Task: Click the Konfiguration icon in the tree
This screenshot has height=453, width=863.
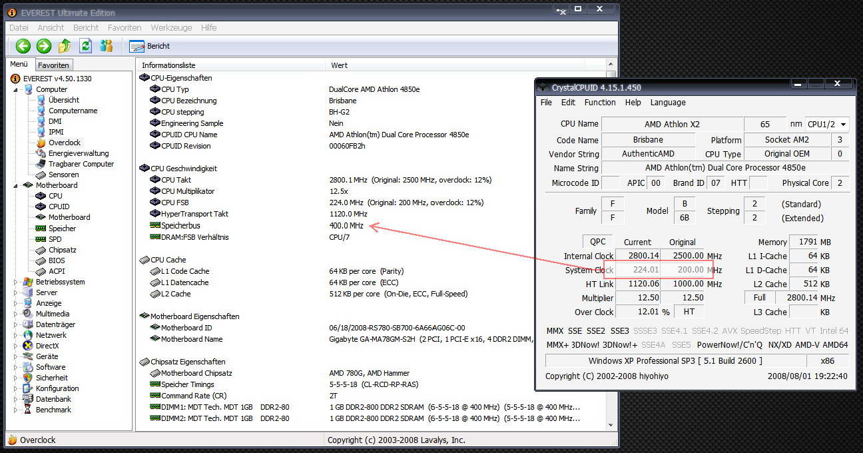Action: click(27, 388)
